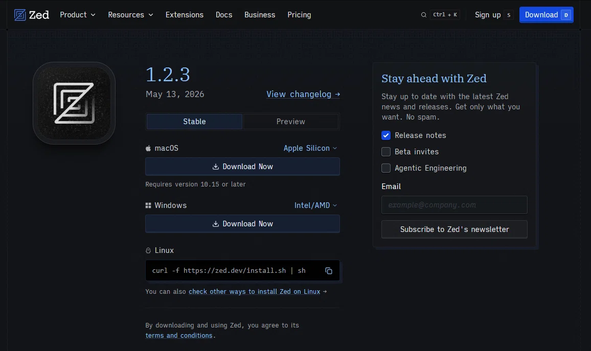Click the curl install command text
The height and width of the screenshot is (351, 591).
pos(229,271)
